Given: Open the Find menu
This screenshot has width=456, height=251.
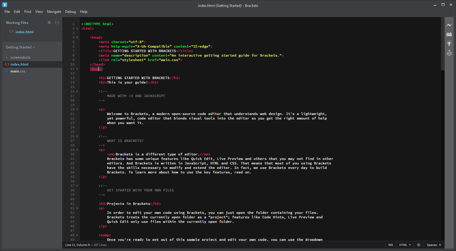Looking at the screenshot, I should 28,12.
